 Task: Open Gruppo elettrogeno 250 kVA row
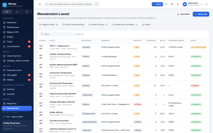pos(123,104)
